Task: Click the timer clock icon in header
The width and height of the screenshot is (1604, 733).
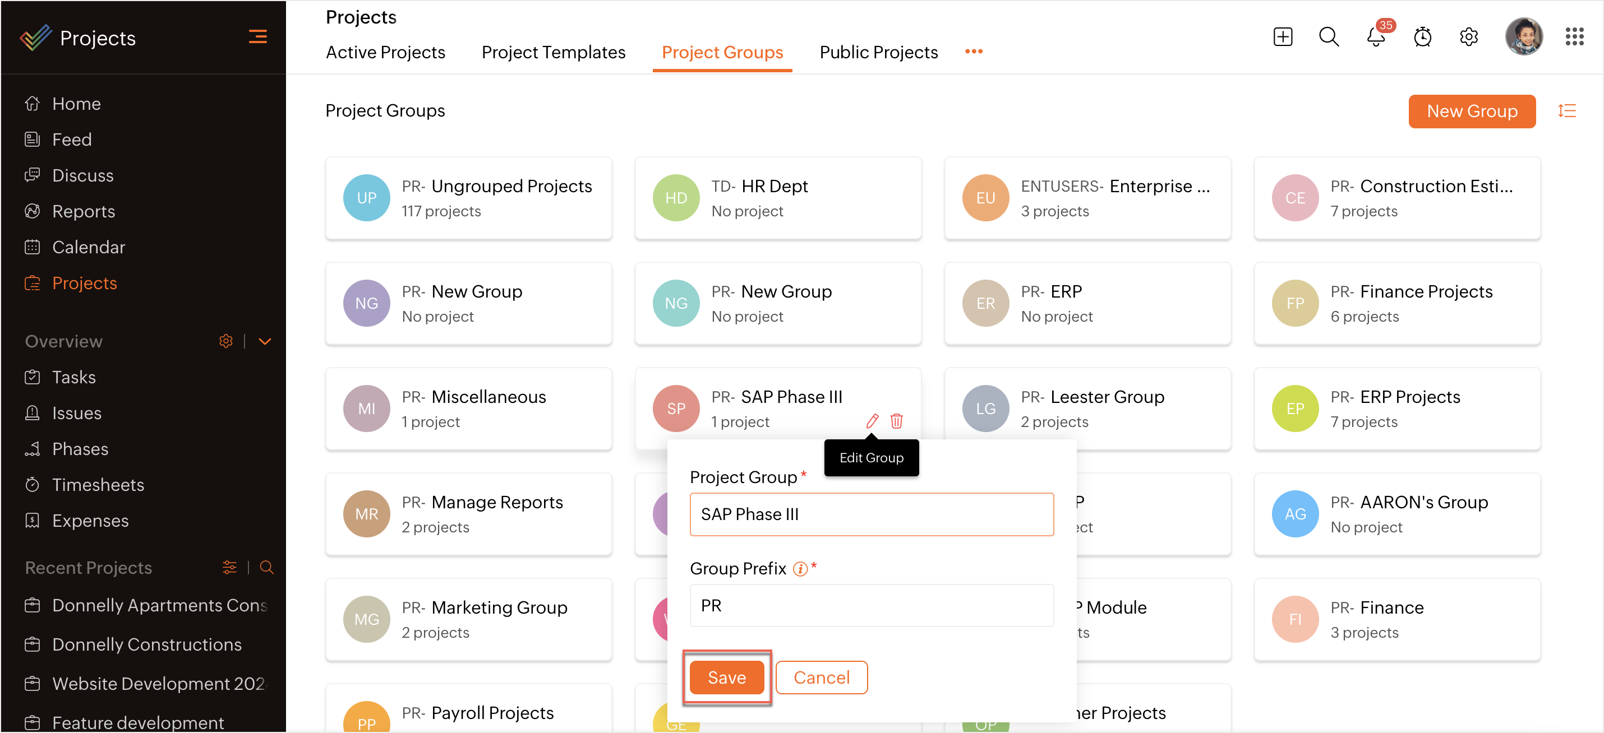Action: pyautogui.click(x=1422, y=37)
